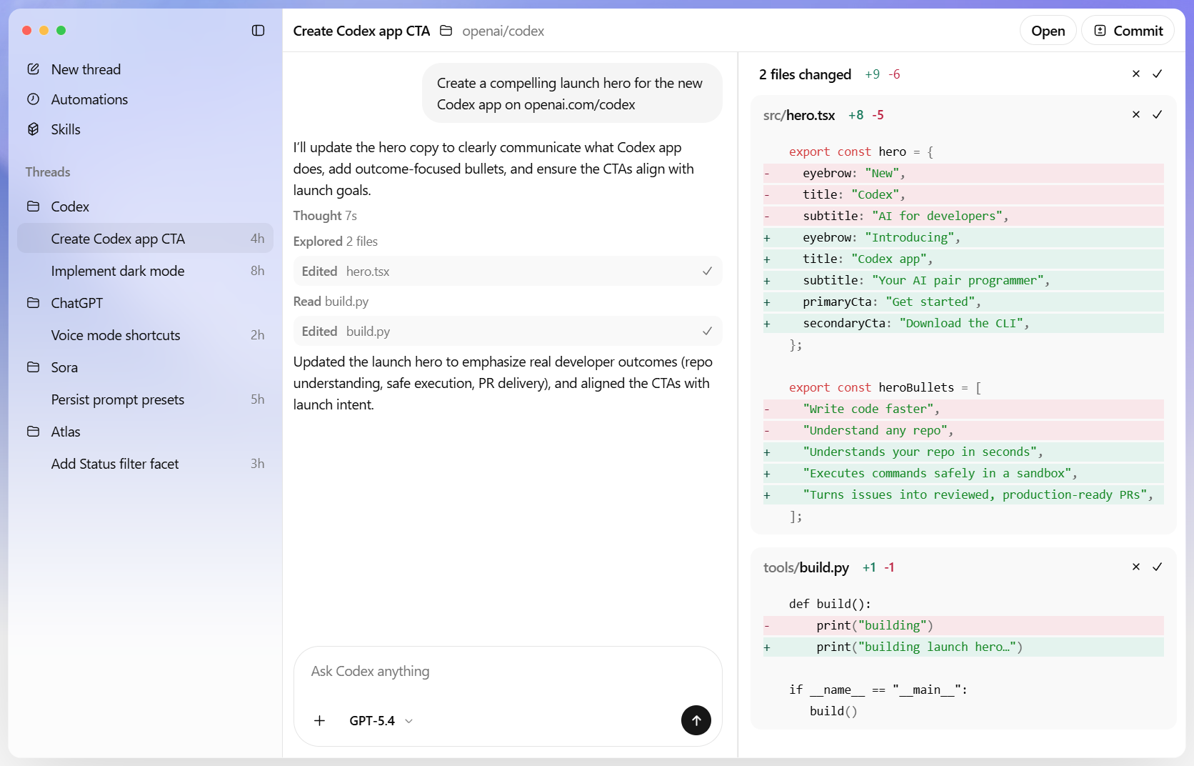The height and width of the screenshot is (766, 1194).
Task: Open the GPT-5.4 model dropdown
Action: click(x=381, y=721)
